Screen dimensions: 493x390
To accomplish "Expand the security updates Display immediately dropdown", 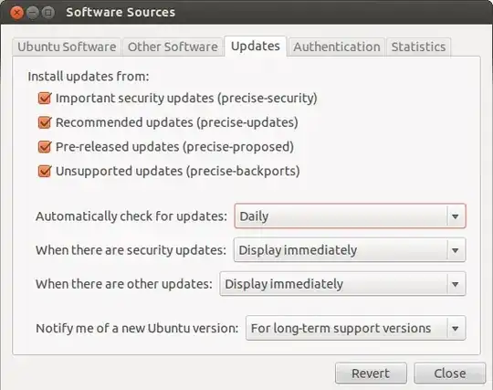I will pos(350,250).
